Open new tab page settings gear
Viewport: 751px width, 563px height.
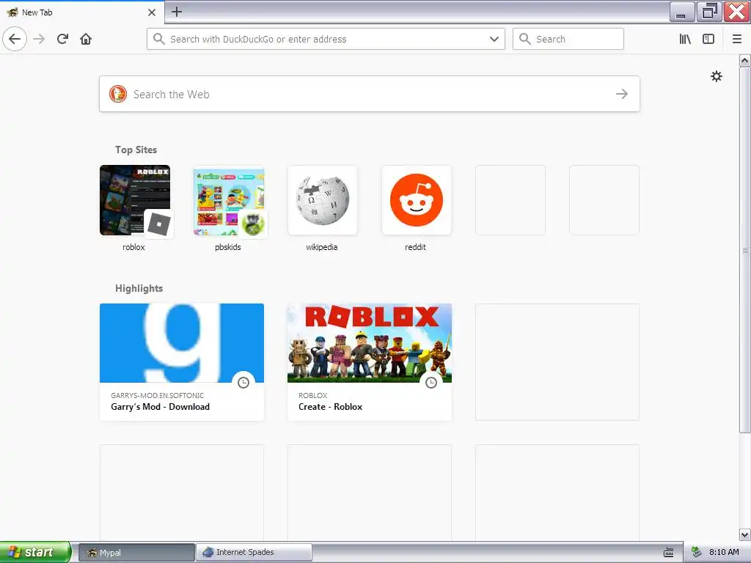tap(716, 76)
